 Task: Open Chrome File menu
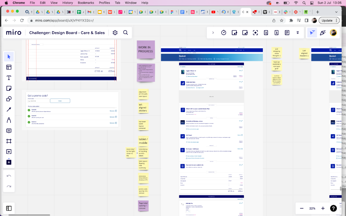click(x=32, y=3)
